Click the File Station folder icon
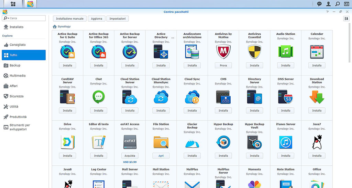 pyautogui.click(x=161, y=142)
